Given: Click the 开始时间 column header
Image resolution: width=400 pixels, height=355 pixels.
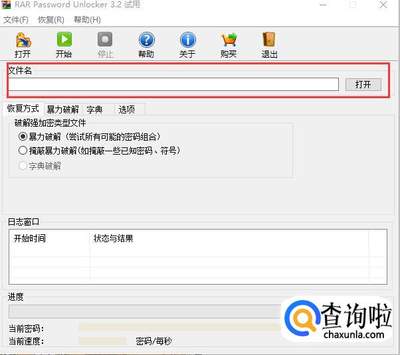Looking at the screenshot, I should pos(49,238).
